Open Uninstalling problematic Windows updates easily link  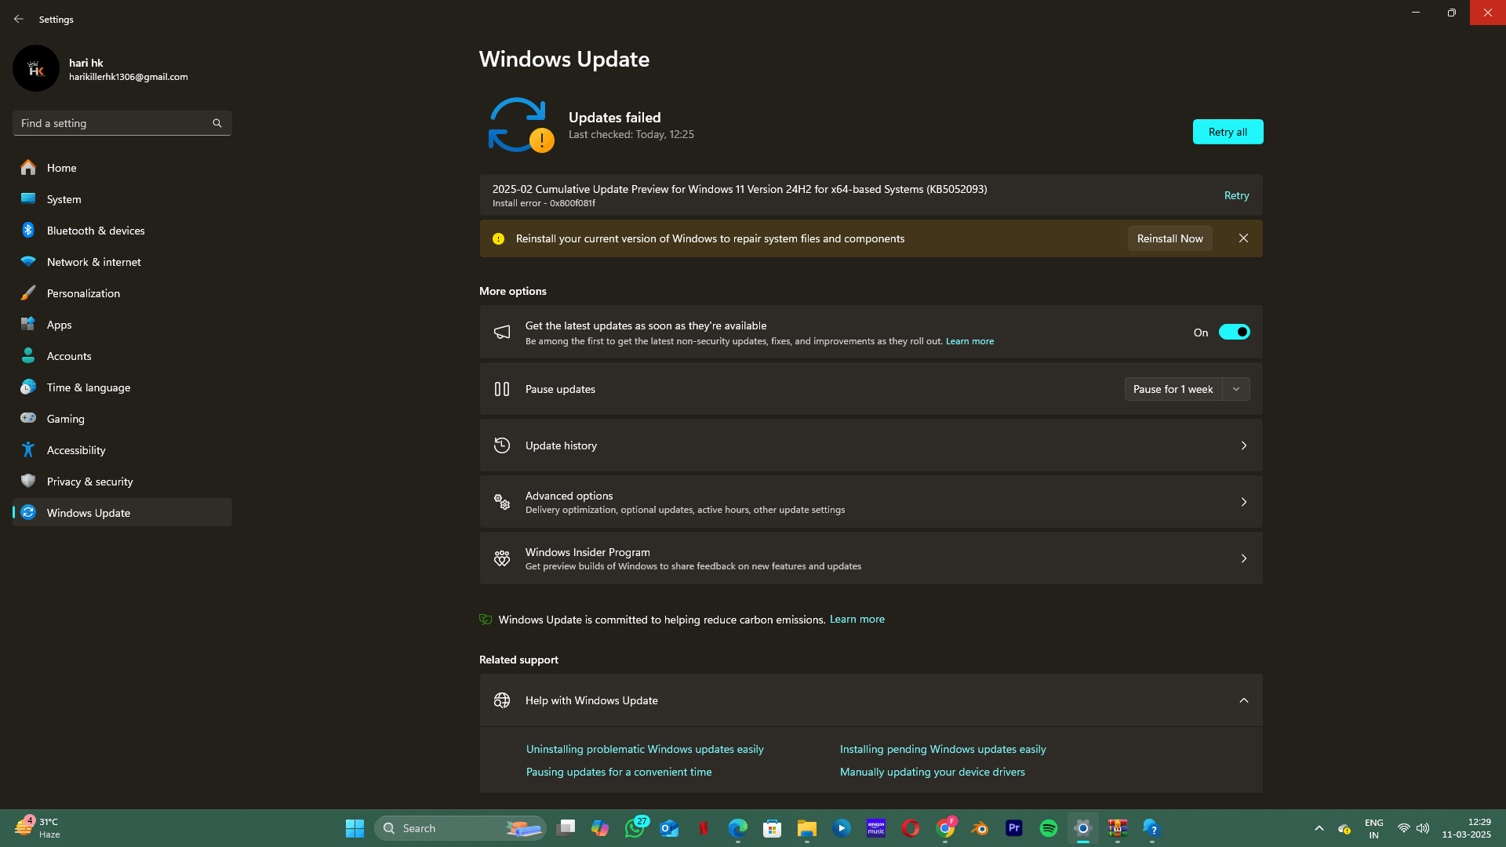click(645, 749)
